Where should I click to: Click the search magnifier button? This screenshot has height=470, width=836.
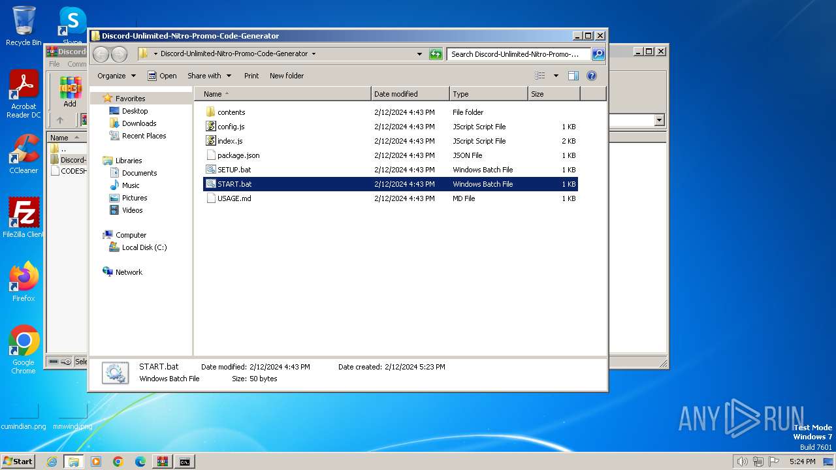click(x=598, y=54)
